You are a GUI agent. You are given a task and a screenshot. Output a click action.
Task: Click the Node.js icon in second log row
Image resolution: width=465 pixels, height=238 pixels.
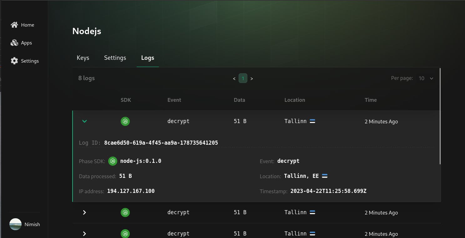(x=125, y=212)
